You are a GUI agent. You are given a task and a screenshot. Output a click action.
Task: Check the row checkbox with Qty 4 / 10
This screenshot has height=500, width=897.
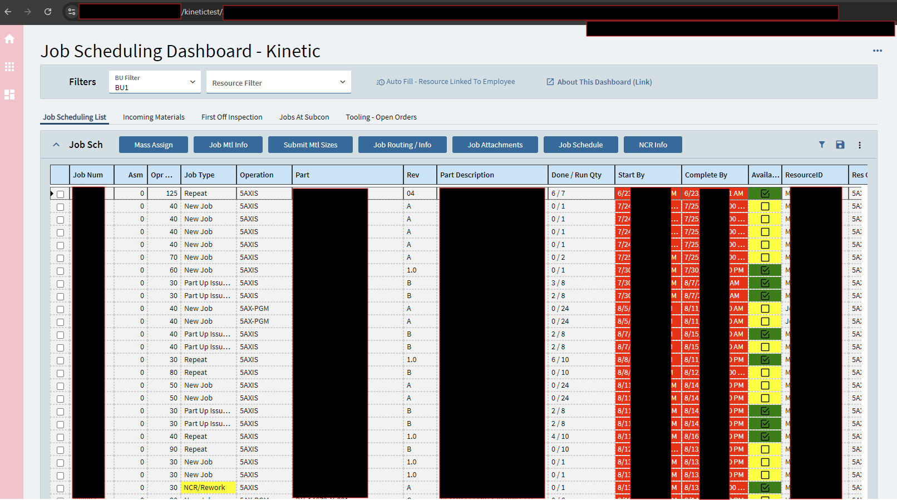(x=61, y=437)
